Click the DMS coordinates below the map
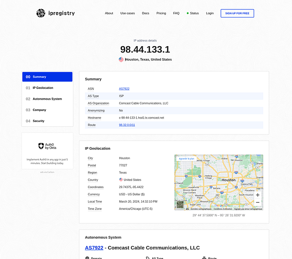 pyautogui.click(x=219, y=215)
